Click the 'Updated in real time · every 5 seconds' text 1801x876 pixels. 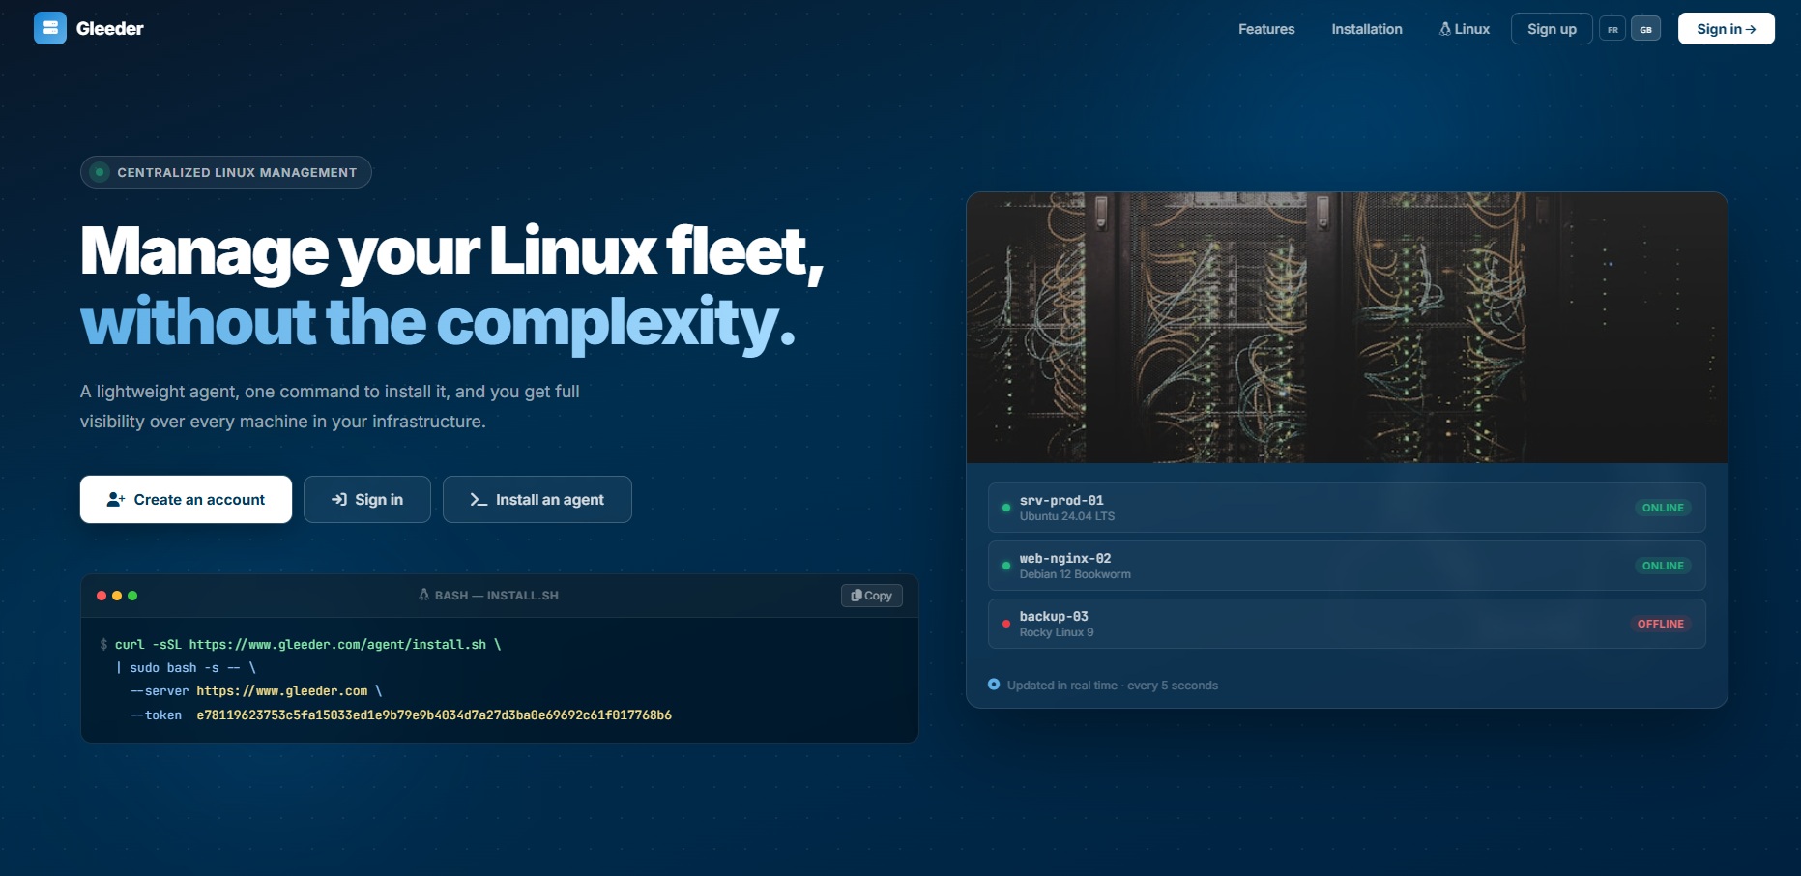[x=1113, y=686]
